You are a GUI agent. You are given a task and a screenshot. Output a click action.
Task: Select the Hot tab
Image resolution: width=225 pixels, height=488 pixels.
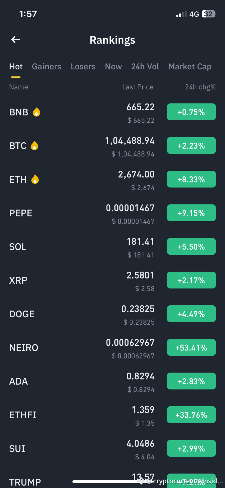16,67
